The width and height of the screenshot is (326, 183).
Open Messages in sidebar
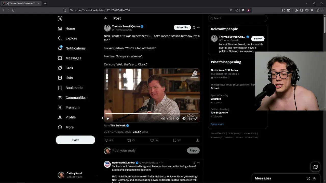(x=70, y=58)
